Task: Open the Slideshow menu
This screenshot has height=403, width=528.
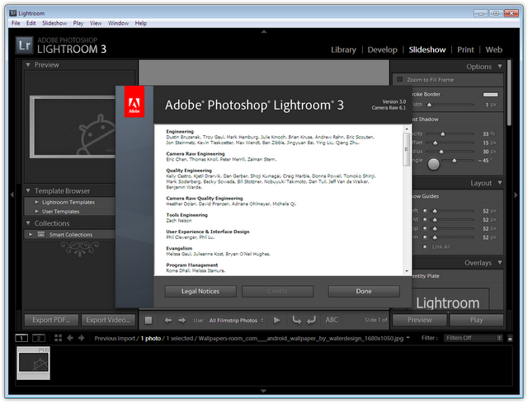Action: pyautogui.click(x=54, y=23)
